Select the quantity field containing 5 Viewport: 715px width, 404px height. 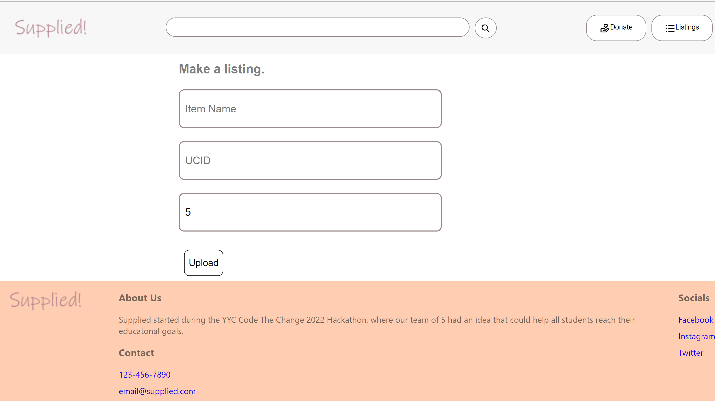click(x=310, y=212)
